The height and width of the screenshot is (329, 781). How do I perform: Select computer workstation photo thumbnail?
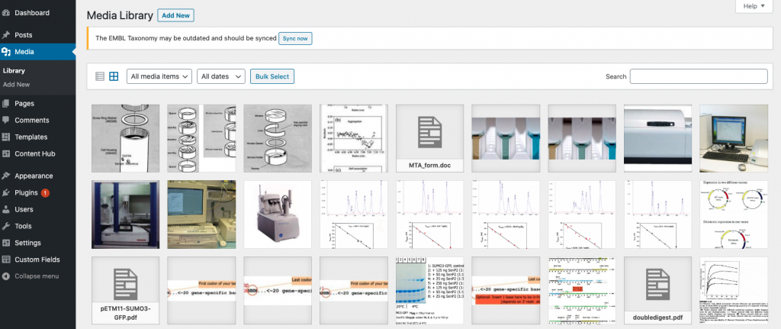coord(734,139)
